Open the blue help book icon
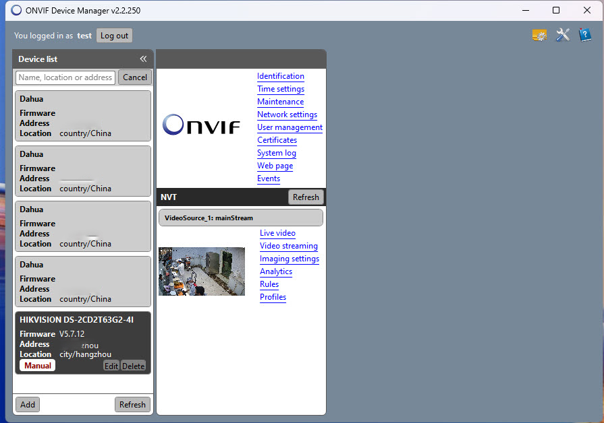This screenshot has width=604, height=423. click(585, 36)
